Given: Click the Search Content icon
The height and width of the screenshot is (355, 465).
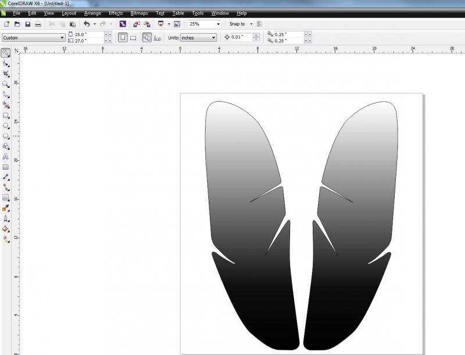Looking at the screenshot, I should pyautogui.click(x=123, y=24).
